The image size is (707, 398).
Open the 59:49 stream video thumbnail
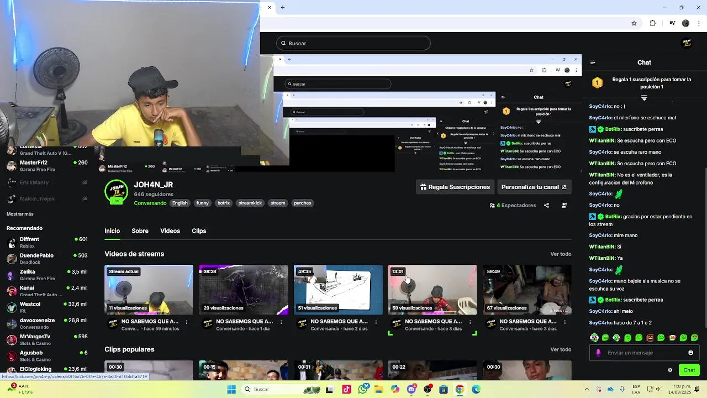[527, 290]
